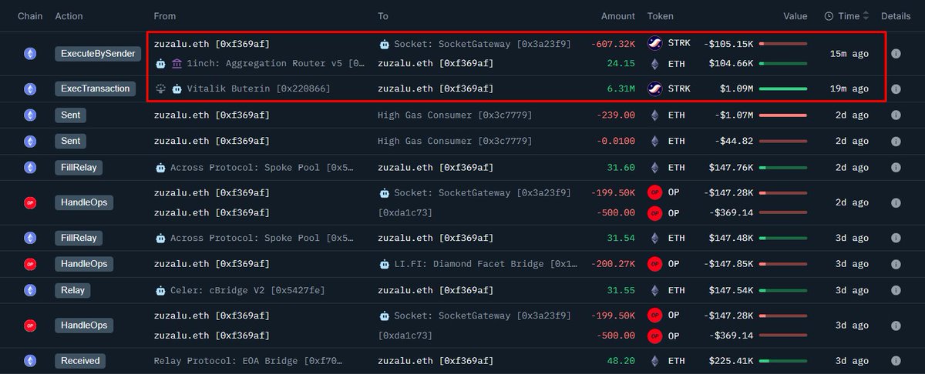Open details icon for the 19m ago transaction
The image size is (925, 374).
pos(896,88)
